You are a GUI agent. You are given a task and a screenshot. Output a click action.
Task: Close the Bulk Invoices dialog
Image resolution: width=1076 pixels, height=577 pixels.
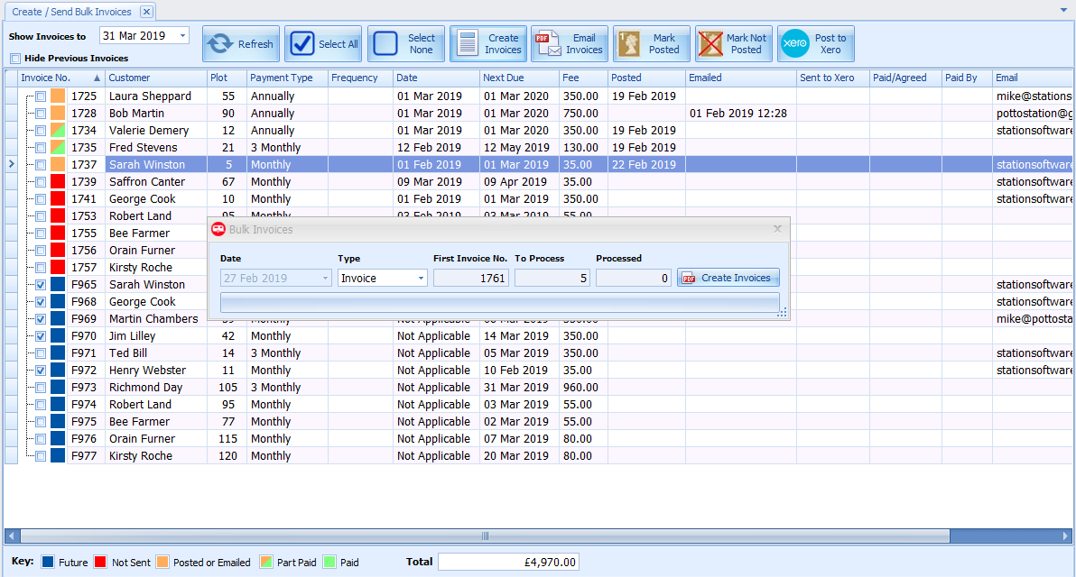777,229
